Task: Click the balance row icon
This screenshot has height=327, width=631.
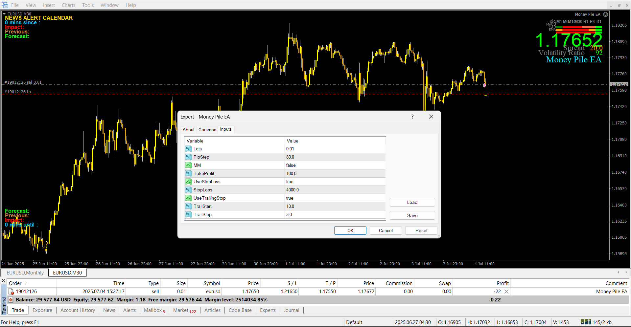Action: coord(11,300)
